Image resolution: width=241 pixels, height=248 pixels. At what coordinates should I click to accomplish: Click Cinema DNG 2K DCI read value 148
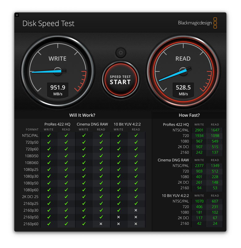pyautogui.click(x=215, y=182)
